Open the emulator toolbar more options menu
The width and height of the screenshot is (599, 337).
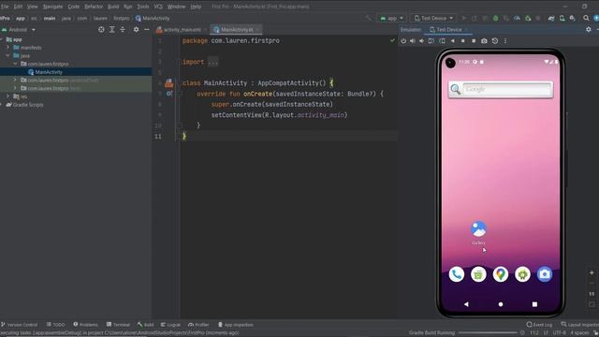click(x=505, y=41)
